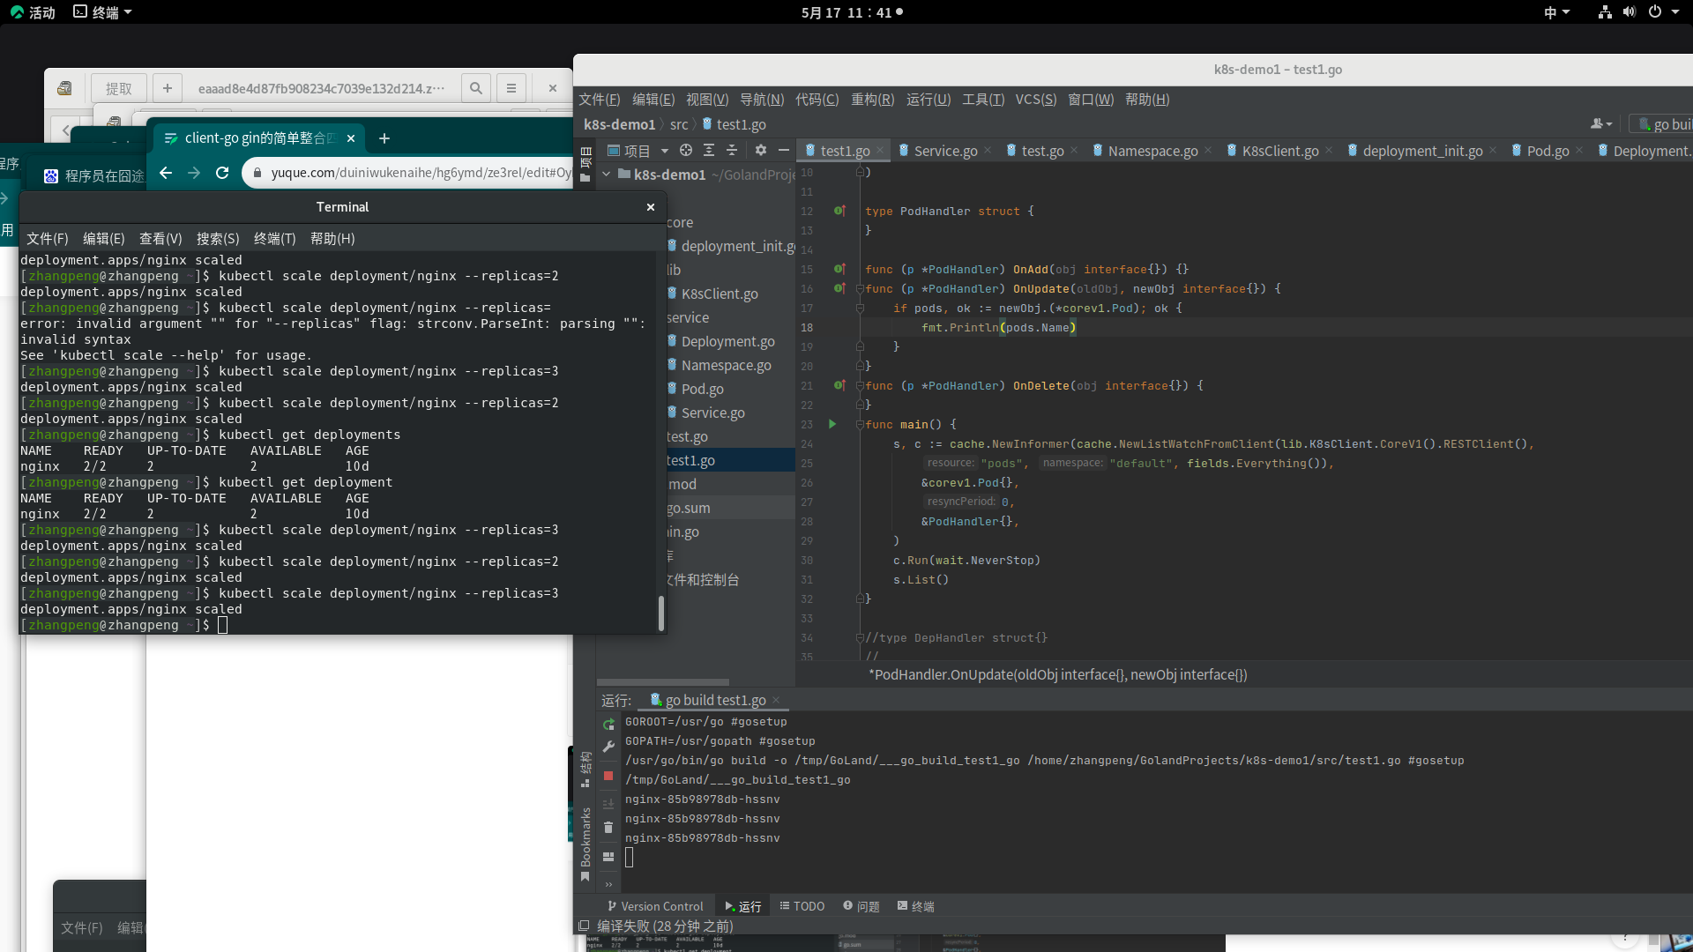Close the test.go editor tab
The height and width of the screenshot is (952, 1693).
1074,151
